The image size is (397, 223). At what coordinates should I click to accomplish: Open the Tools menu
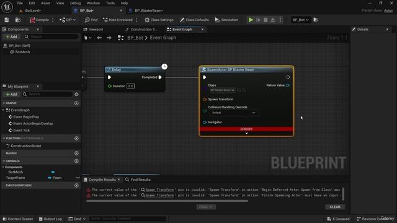(110, 3)
